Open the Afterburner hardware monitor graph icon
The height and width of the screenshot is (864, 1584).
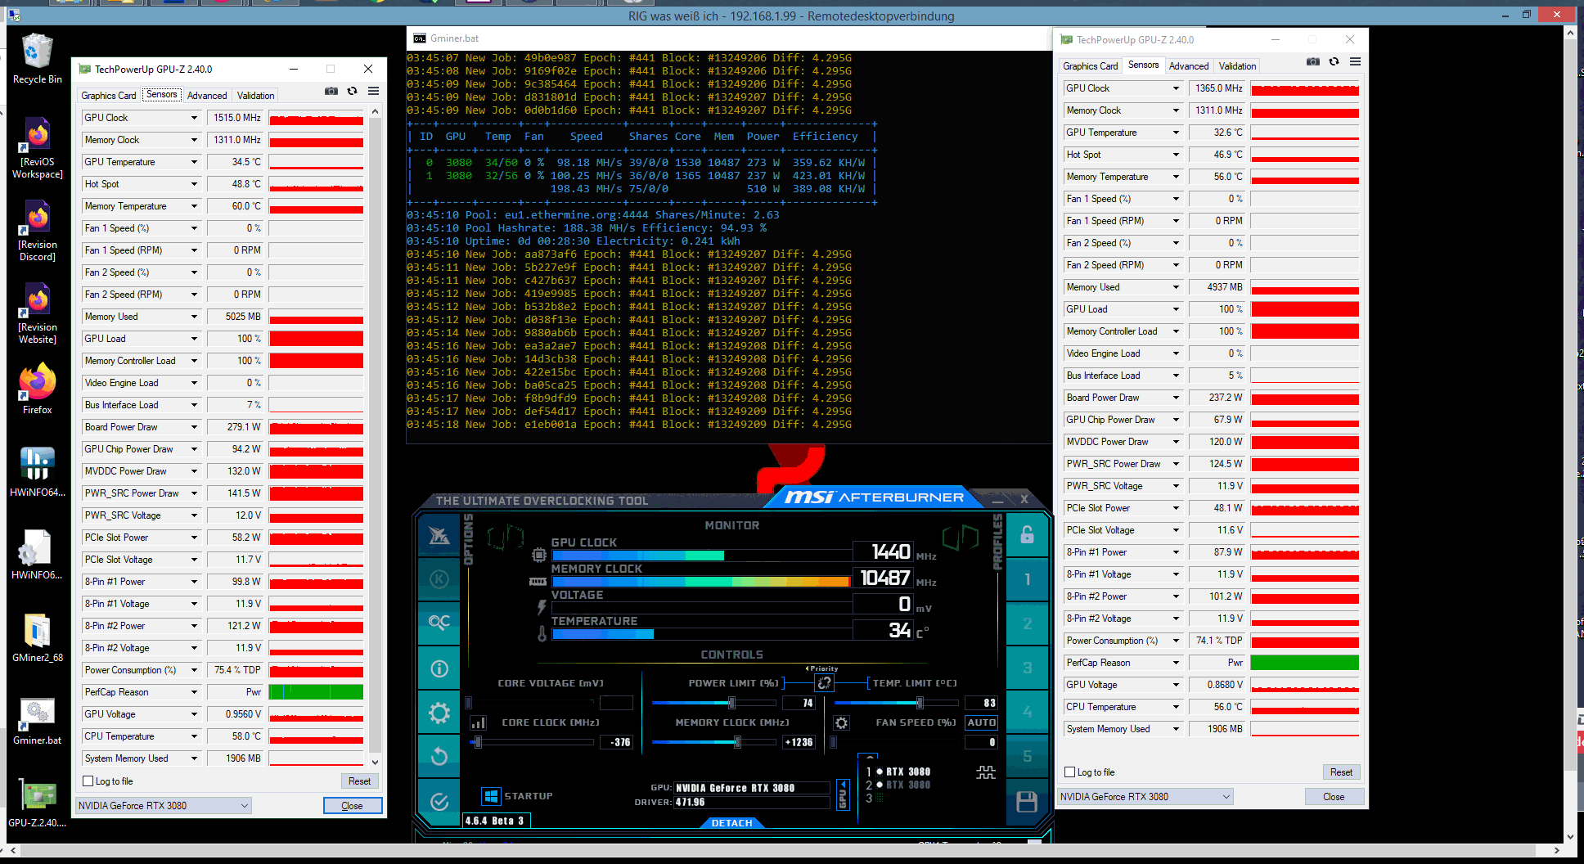pyautogui.click(x=986, y=772)
